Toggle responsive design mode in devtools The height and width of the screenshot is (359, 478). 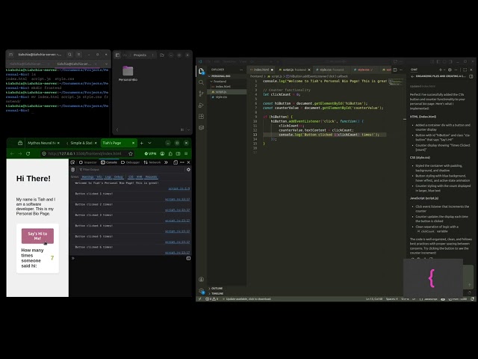176,162
